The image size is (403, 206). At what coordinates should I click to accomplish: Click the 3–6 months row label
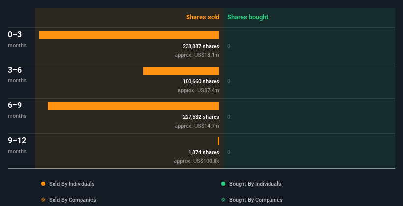point(17,75)
